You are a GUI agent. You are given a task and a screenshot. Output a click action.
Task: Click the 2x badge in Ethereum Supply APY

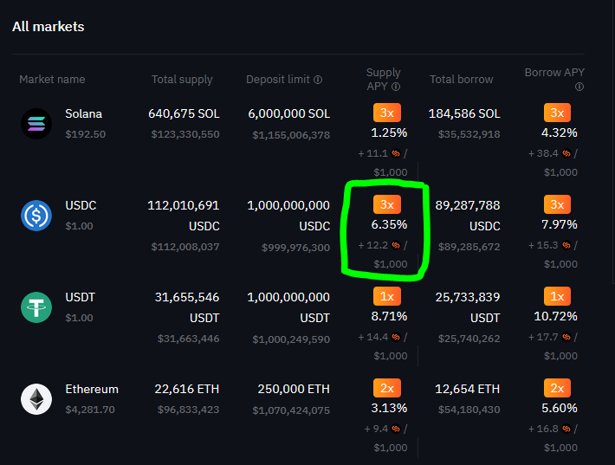[387, 388]
